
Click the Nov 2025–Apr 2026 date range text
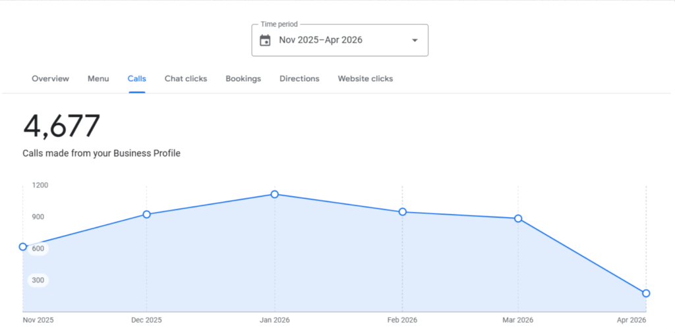tap(320, 40)
